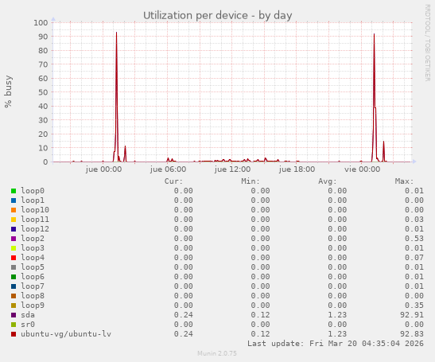Screen dimensions: 435x362
Task: Select the loop7 legend label
Action: tap(33, 286)
